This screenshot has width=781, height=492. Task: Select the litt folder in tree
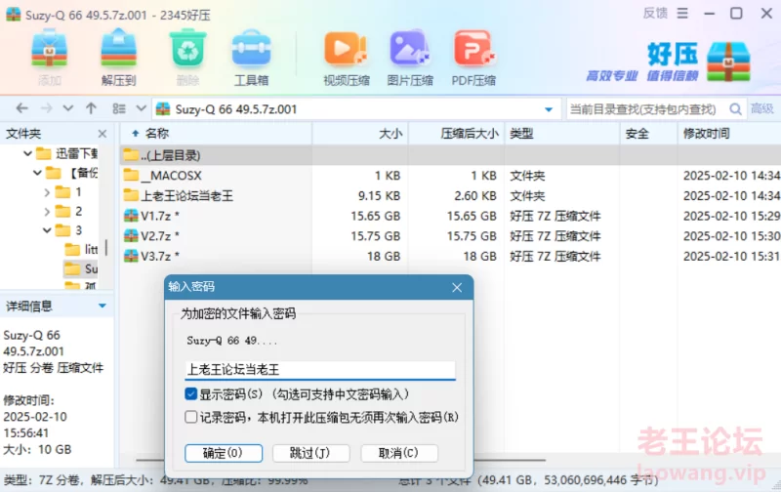(82, 249)
